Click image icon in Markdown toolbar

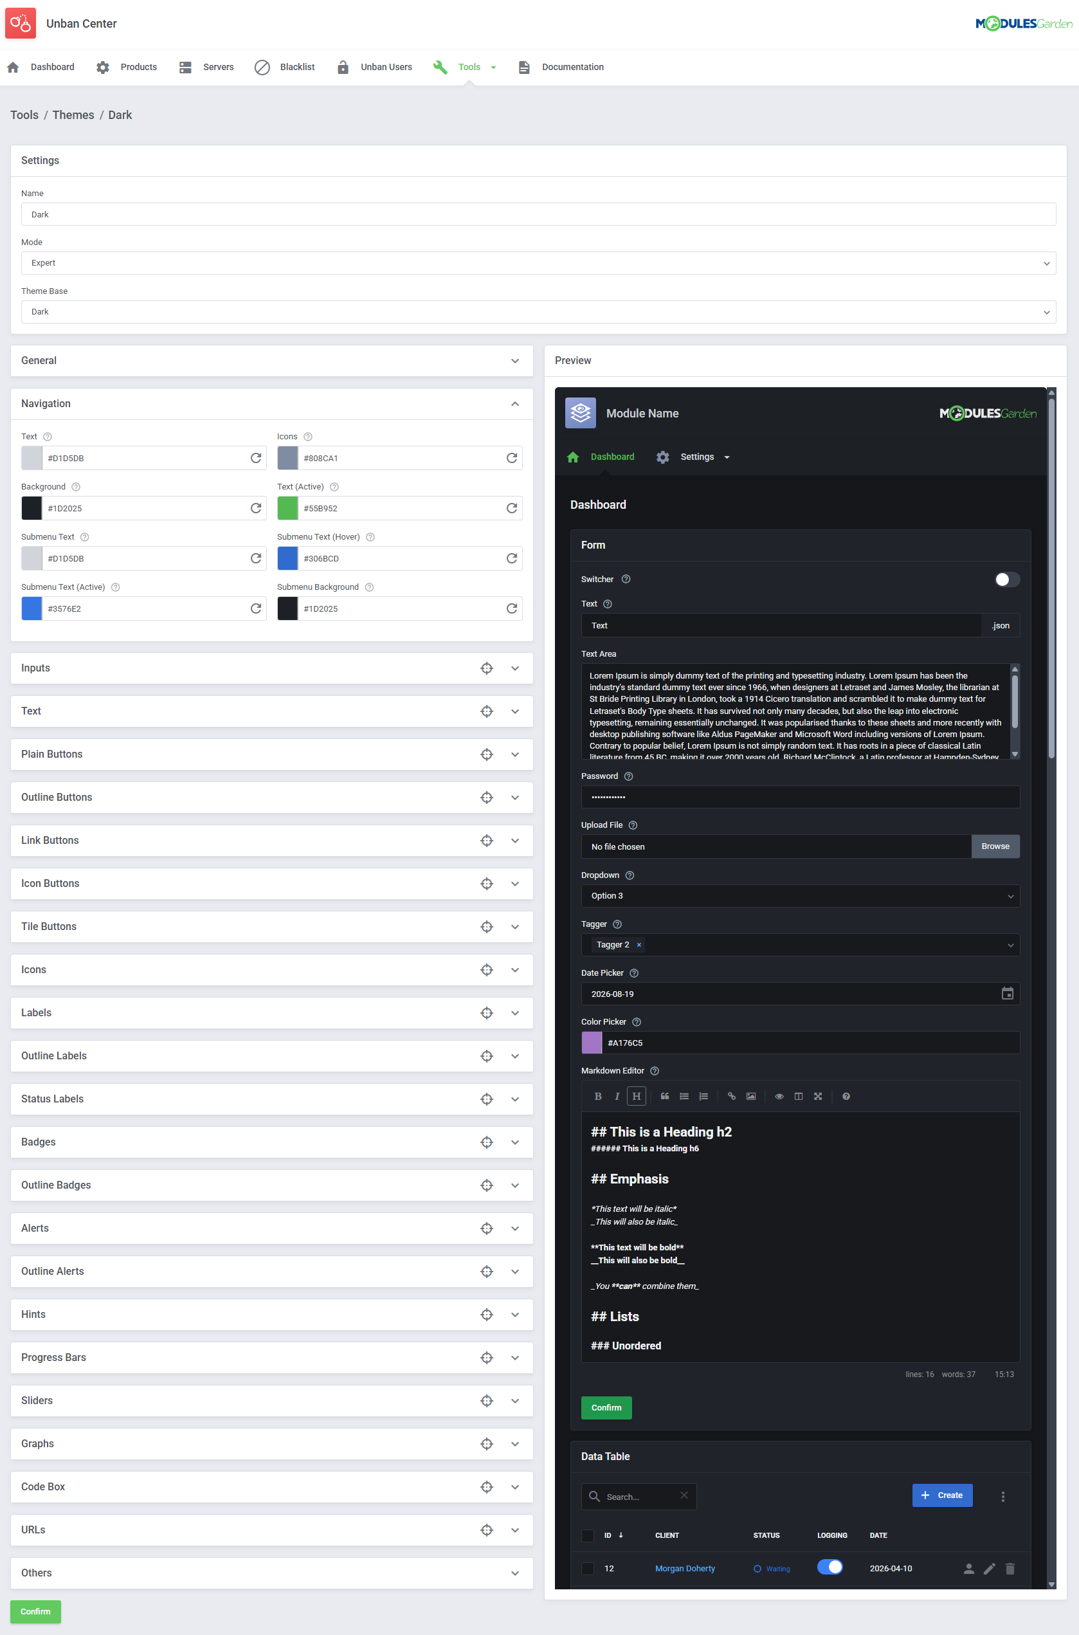pyautogui.click(x=751, y=1096)
